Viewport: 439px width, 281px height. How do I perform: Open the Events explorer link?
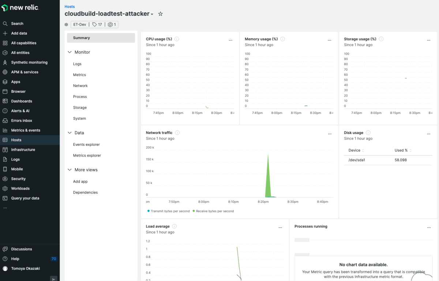pyautogui.click(x=86, y=145)
